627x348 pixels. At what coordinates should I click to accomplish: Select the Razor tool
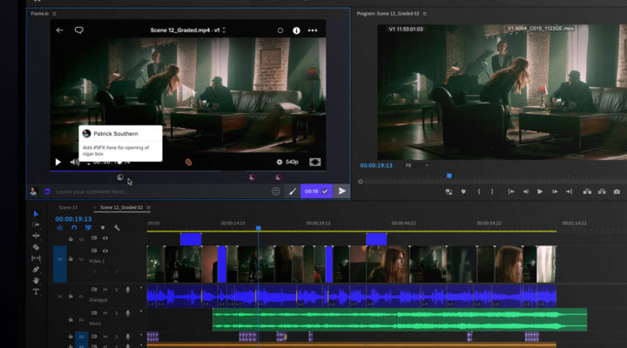(x=36, y=247)
